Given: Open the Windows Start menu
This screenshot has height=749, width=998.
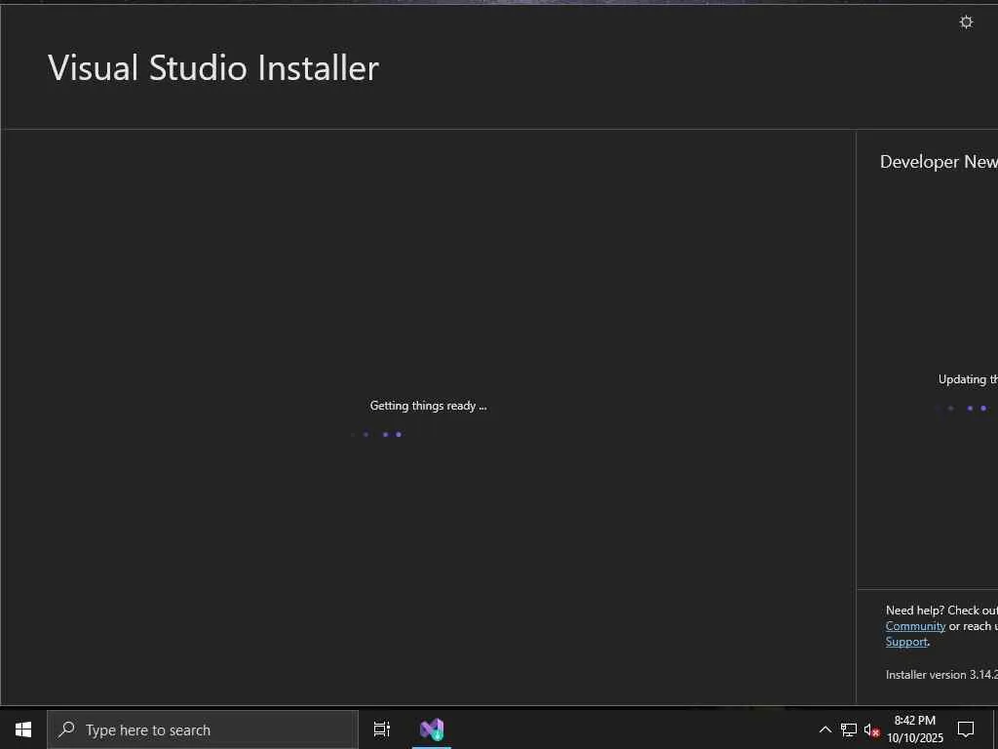Looking at the screenshot, I should point(23,729).
